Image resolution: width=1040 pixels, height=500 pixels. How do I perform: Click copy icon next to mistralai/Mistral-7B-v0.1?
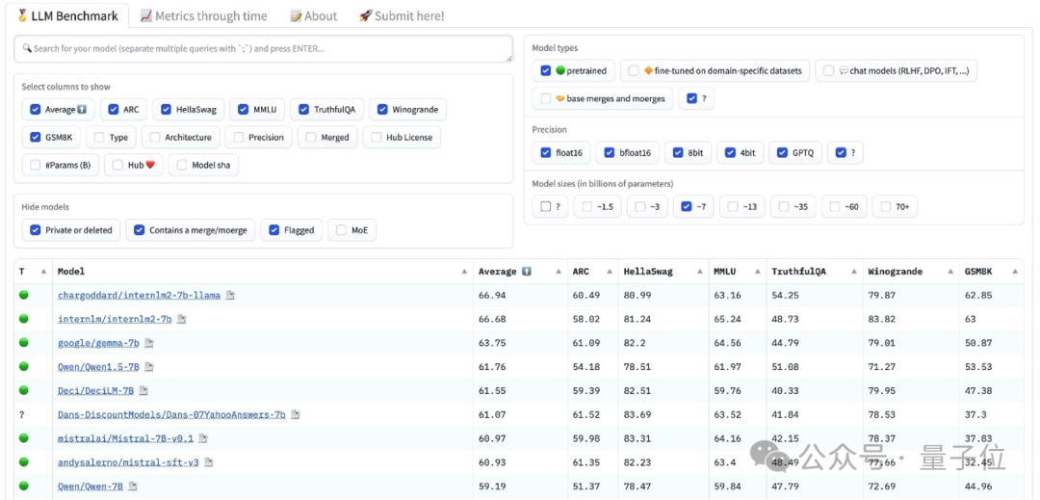tap(203, 438)
